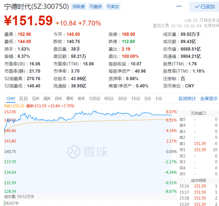Viewport: 219px width, 206px height.
Task: Click the 8.67% right-axis label
Action: point(171,112)
